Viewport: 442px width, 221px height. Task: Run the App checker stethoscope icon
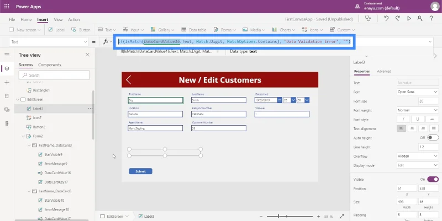(368, 18)
